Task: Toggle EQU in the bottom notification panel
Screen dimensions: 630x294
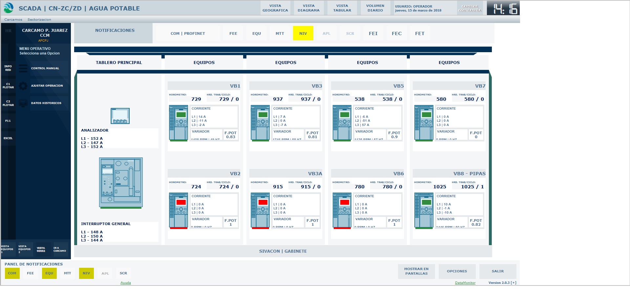Action: pyautogui.click(x=49, y=273)
